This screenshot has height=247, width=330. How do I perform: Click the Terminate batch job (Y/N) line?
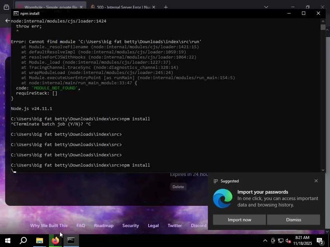51,124
